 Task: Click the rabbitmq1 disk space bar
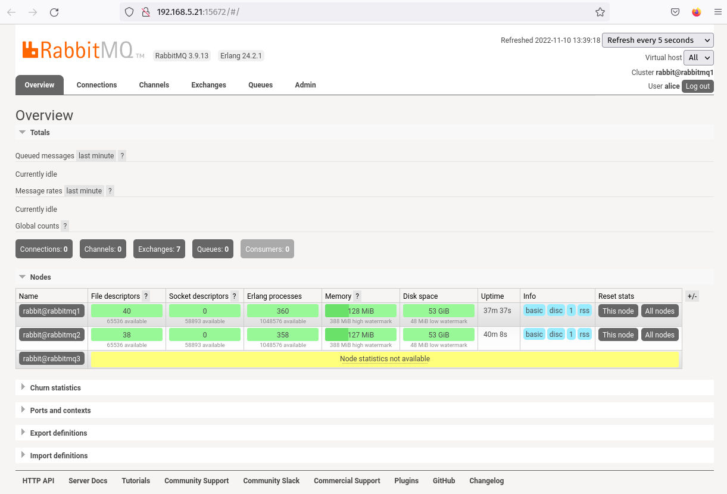439,311
